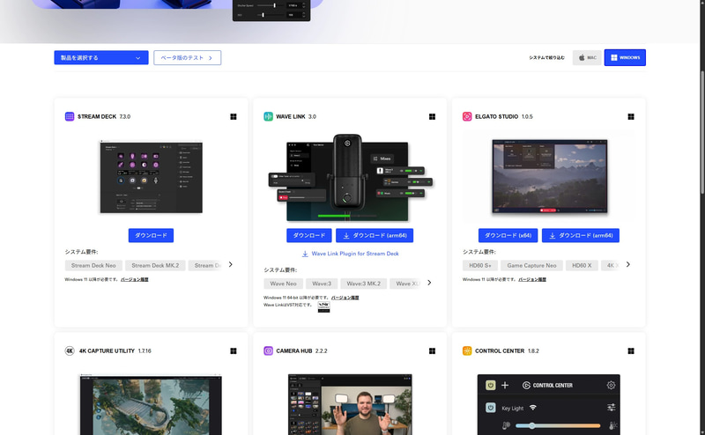Image resolution: width=705 pixels, height=435 pixels.
Task: Download Elgato Studio arm64 version
Action: click(581, 235)
